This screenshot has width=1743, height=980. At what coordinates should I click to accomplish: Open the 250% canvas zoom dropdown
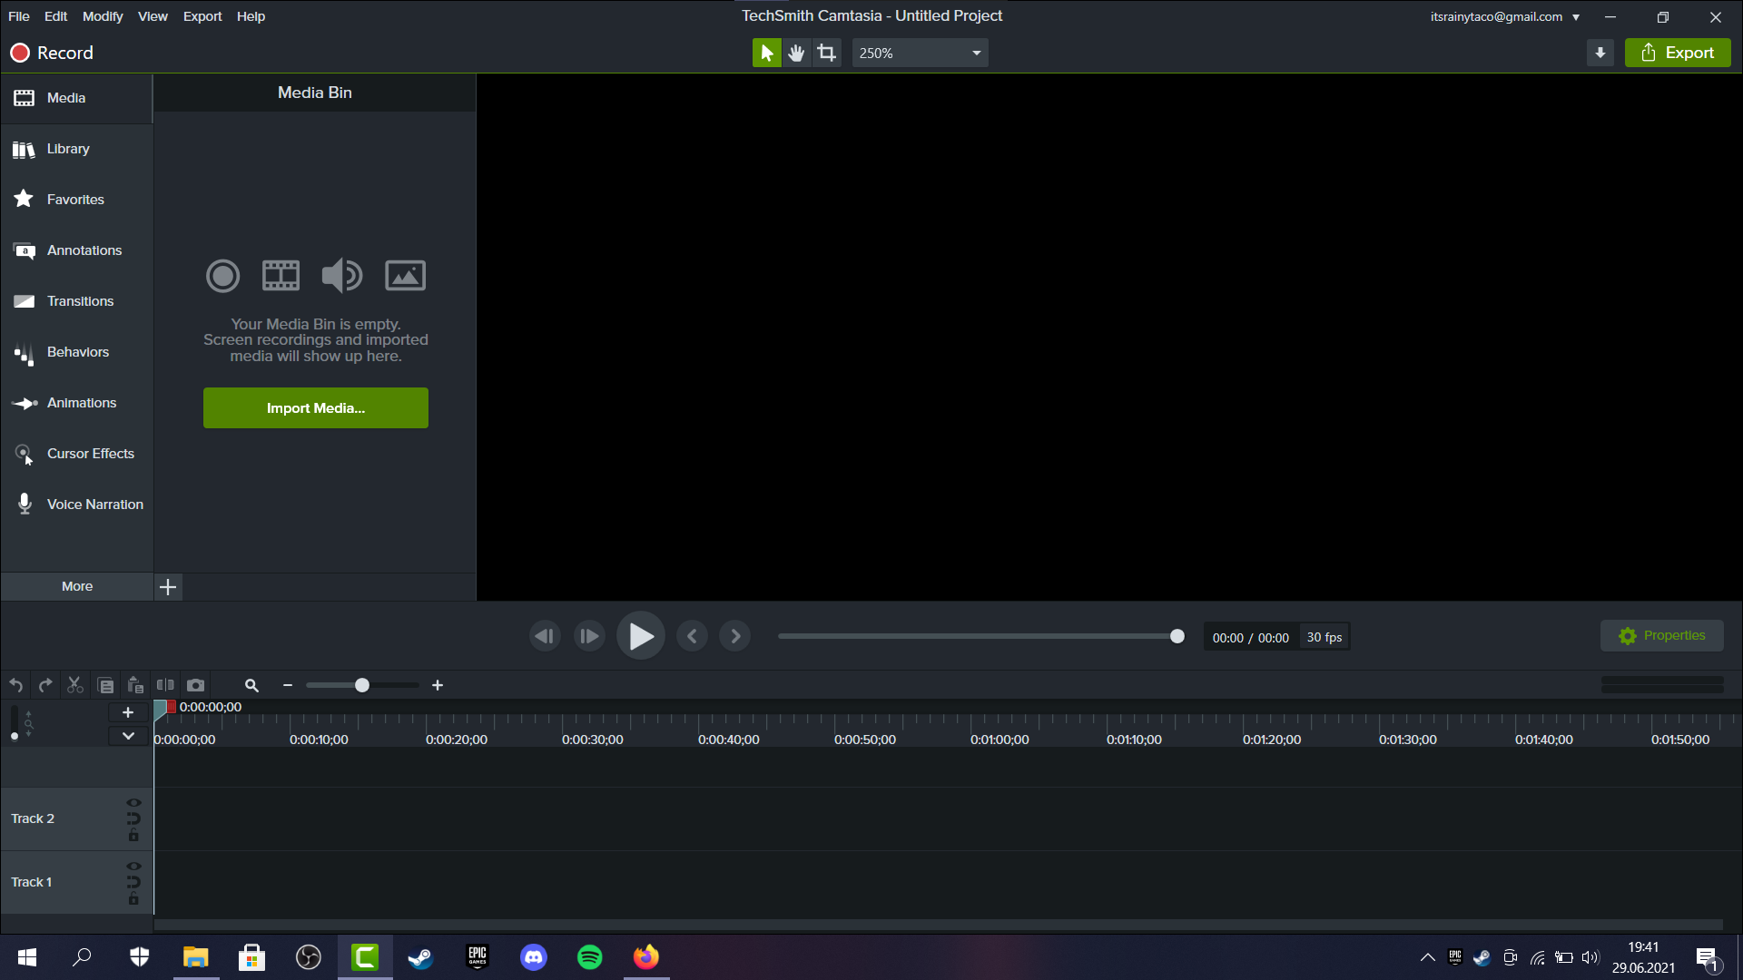pyautogui.click(x=920, y=53)
